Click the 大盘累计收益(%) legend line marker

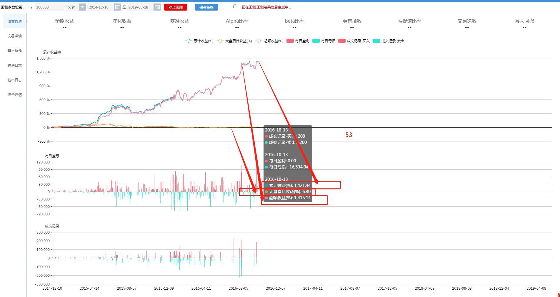[220, 41]
